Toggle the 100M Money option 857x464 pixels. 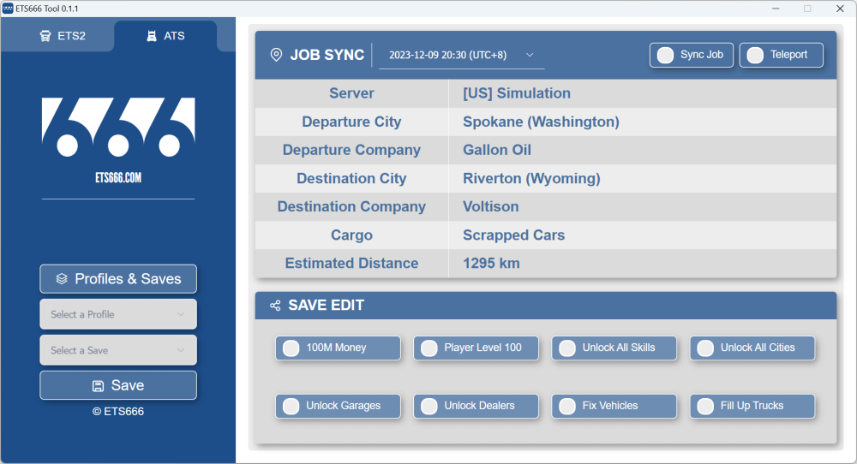coord(291,348)
